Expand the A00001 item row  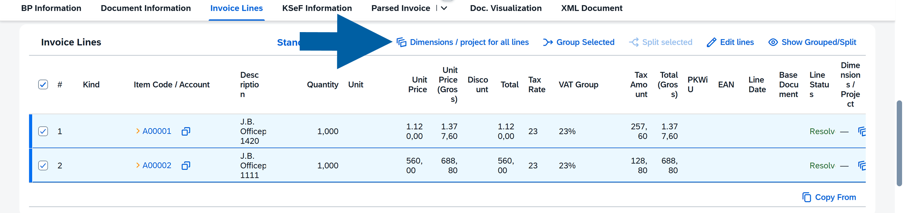click(x=138, y=131)
